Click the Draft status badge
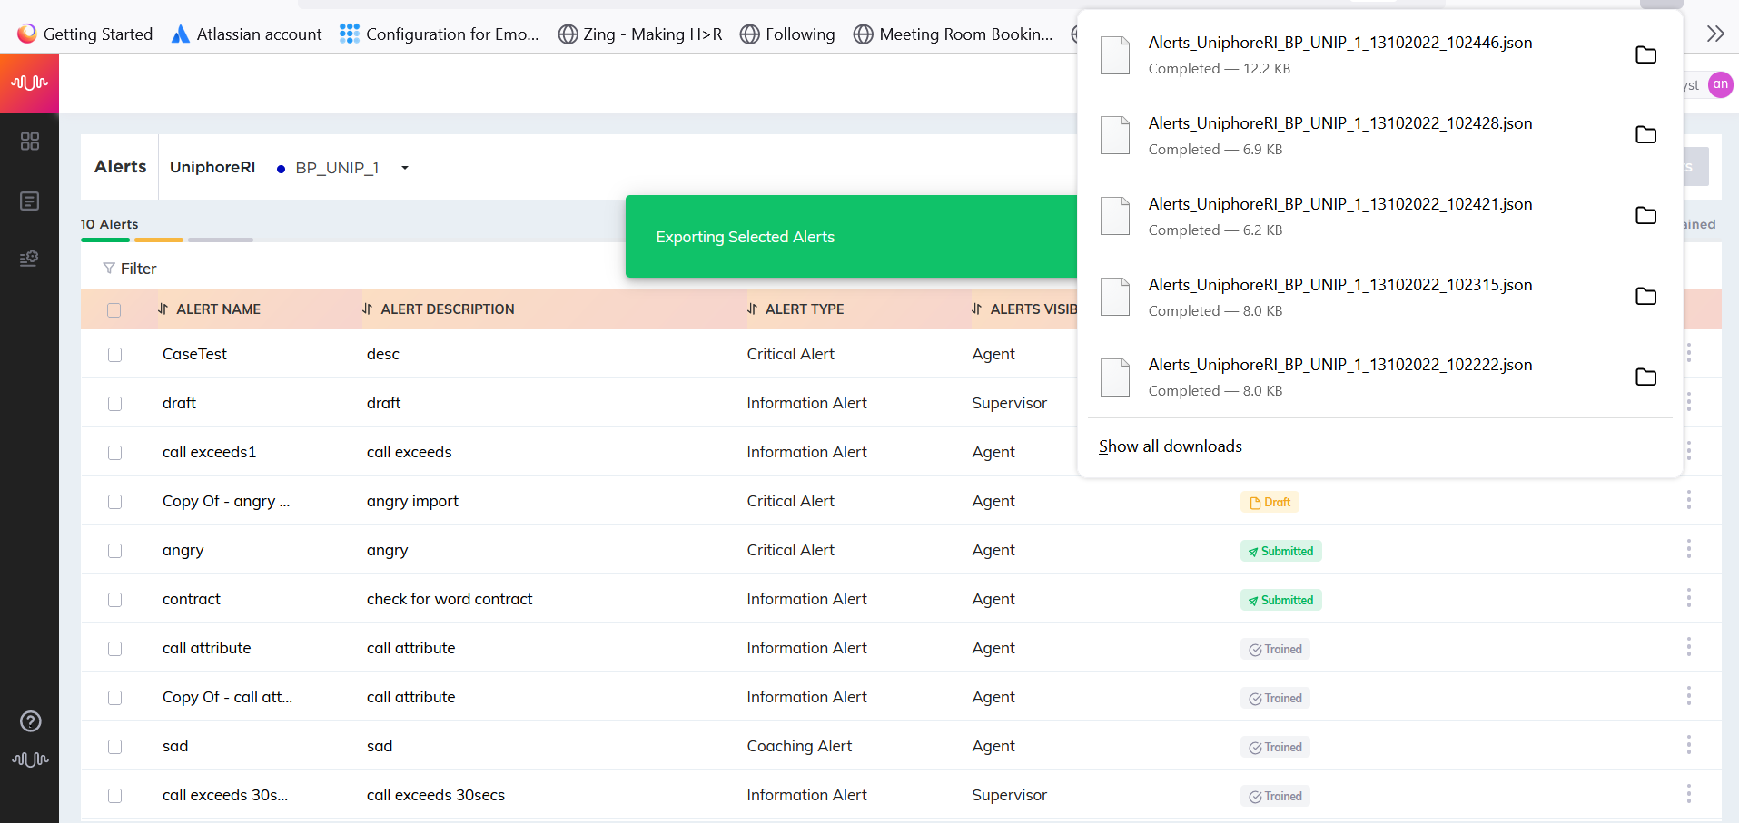Screen dimensions: 1739x823 click(1270, 502)
